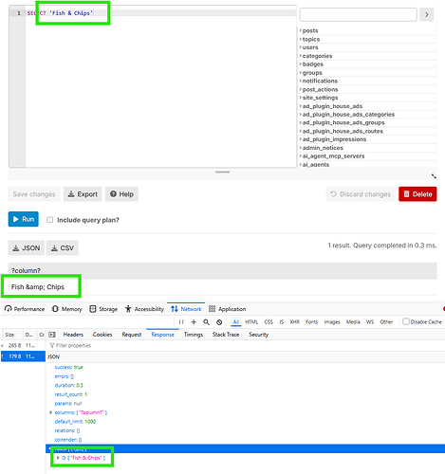Expand ad_plugin_house_ads table
This screenshot has height=474, width=445.
coord(332,106)
